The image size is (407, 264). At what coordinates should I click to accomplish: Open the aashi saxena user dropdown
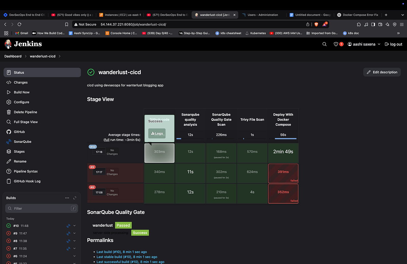pyautogui.click(x=364, y=44)
